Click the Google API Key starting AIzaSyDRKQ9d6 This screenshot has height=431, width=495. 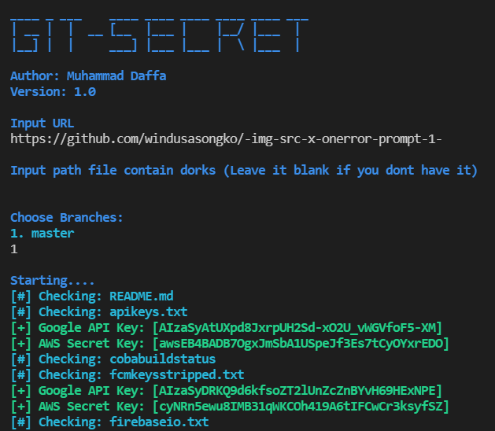click(x=299, y=391)
